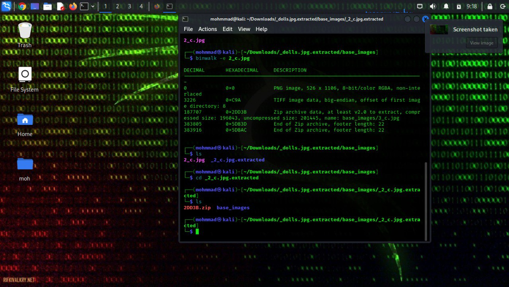The image size is (509, 287).
Task: Click View image in screenshot notification
Action: click(x=482, y=43)
